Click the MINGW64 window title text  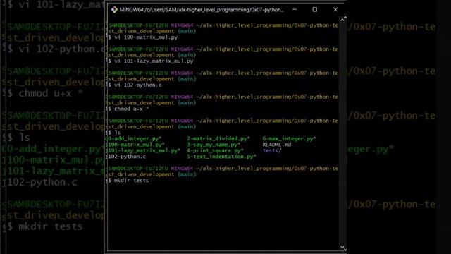click(x=202, y=10)
